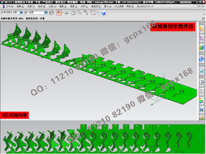Open the color palette sidebar icon
The image size is (206, 154).
pos(202,101)
